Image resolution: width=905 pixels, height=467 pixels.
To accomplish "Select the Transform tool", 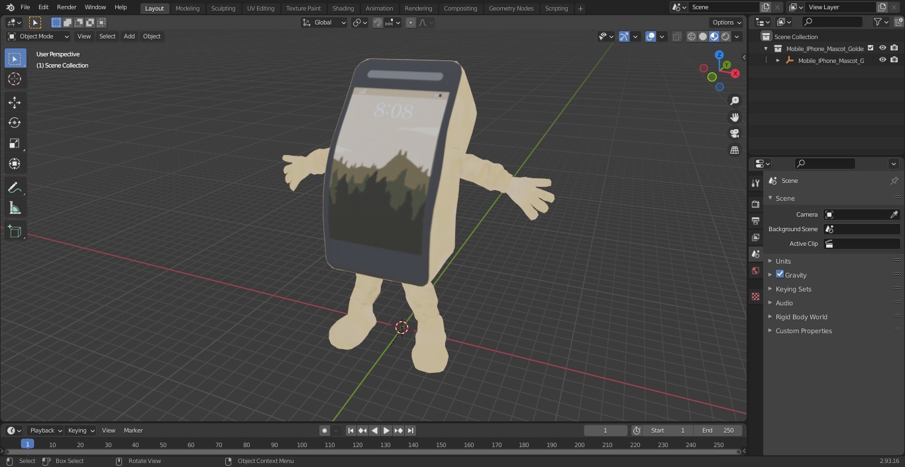I will click(15, 164).
